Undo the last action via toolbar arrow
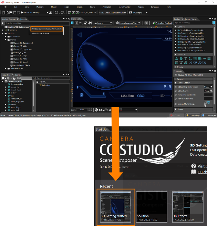217x226 pixels. coord(56,13)
